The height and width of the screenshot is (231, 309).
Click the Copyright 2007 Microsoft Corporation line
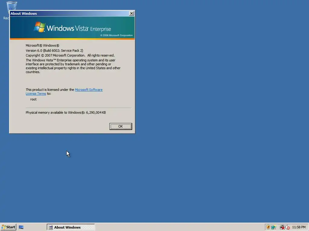pos(70,55)
